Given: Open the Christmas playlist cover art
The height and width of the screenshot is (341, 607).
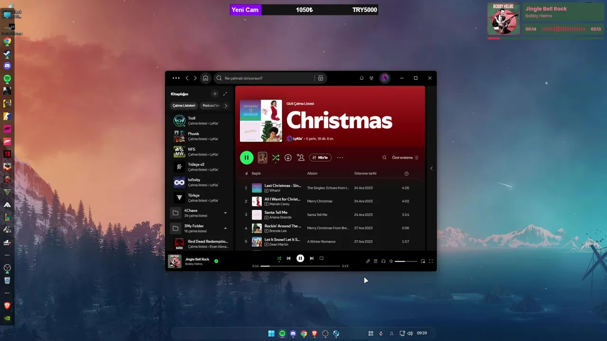Looking at the screenshot, I should 261,121.
